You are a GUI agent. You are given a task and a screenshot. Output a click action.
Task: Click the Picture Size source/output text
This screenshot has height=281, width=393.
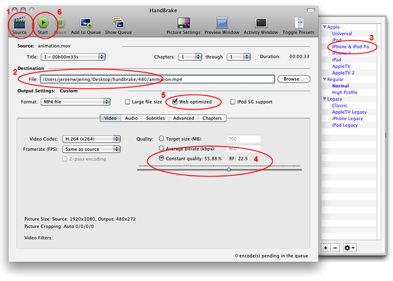80,219
